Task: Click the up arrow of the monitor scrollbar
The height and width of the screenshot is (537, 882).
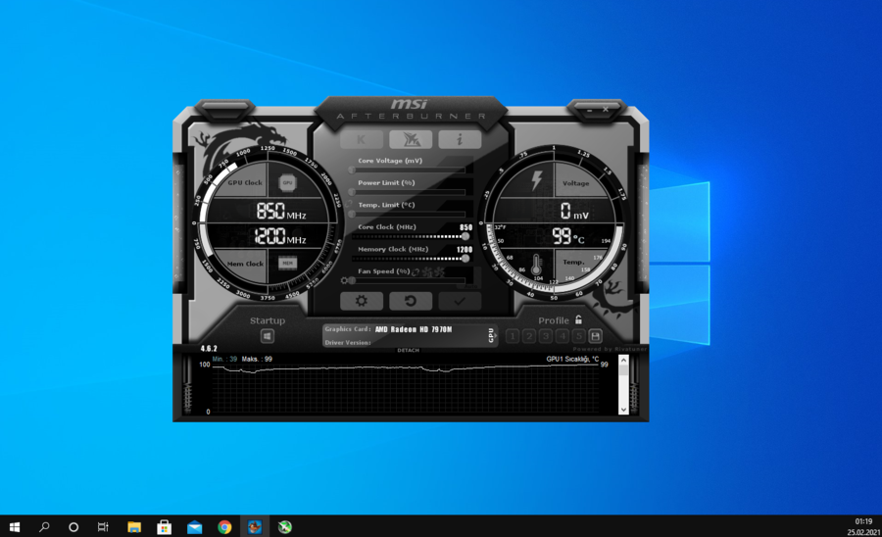Action: 623,360
